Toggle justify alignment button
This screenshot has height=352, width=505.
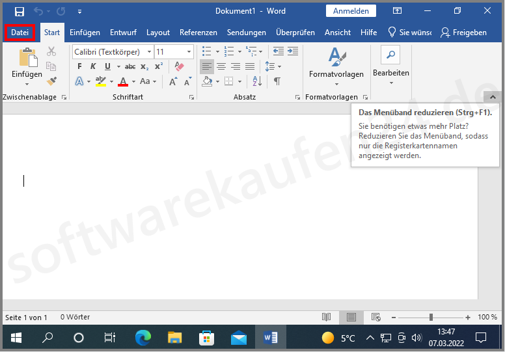pyautogui.click(x=250, y=66)
